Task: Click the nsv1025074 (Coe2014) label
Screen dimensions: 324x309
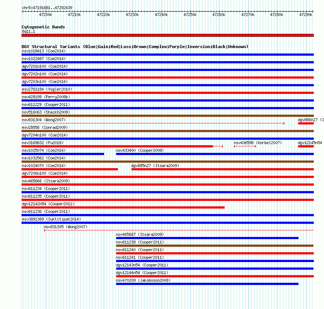Action: point(44,150)
